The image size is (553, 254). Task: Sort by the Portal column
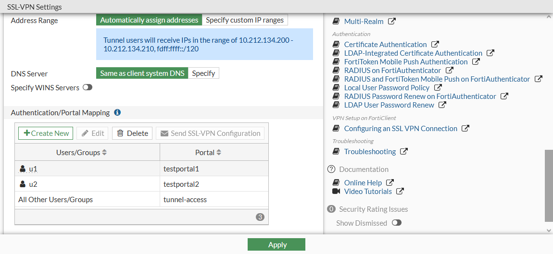coord(219,153)
